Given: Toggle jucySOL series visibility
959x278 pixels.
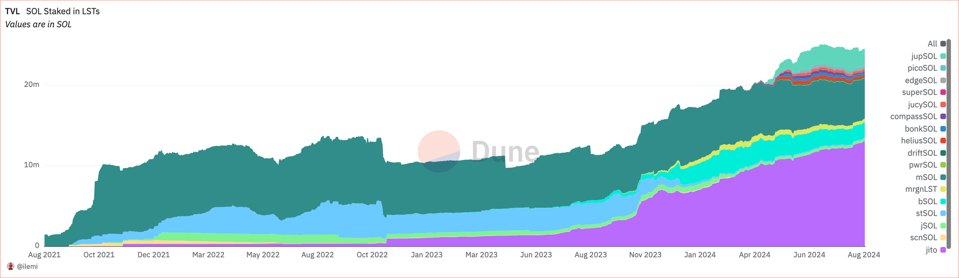Looking at the screenshot, I should tap(927, 104).
